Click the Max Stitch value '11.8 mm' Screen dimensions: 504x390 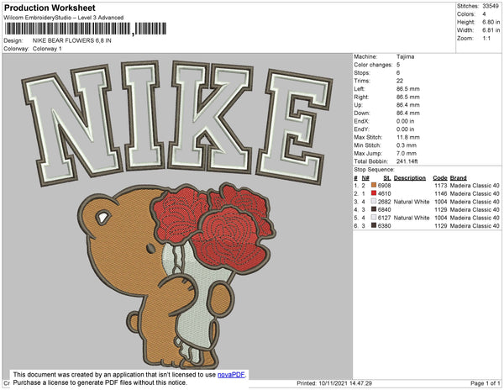(408, 137)
